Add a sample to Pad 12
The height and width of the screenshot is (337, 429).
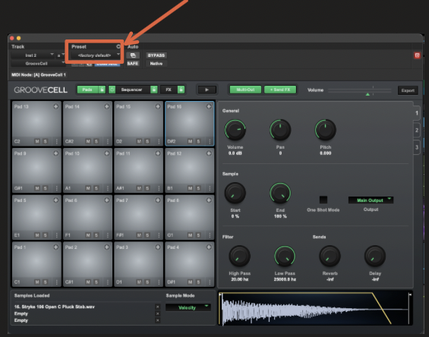pos(209,153)
